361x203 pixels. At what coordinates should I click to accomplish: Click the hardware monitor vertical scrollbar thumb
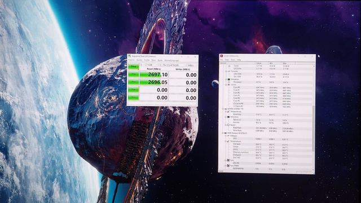(x=313, y=129)
